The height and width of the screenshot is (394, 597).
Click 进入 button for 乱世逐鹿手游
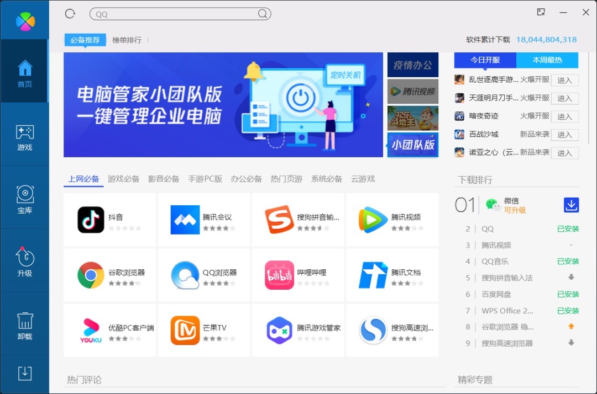tap(564, 81)
